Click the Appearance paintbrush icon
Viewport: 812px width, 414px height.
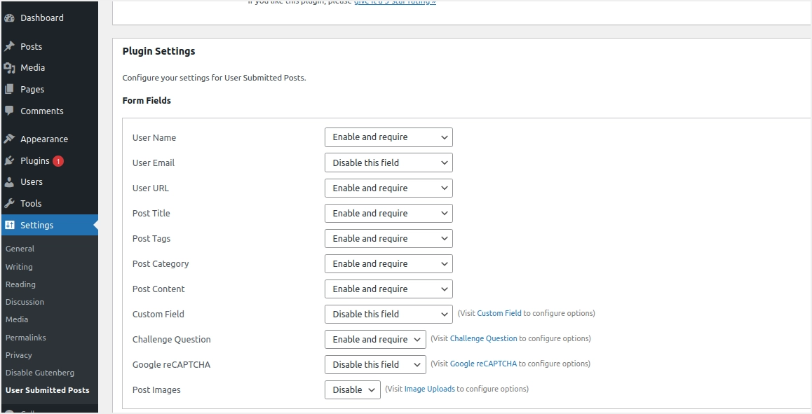click(9, 139)
